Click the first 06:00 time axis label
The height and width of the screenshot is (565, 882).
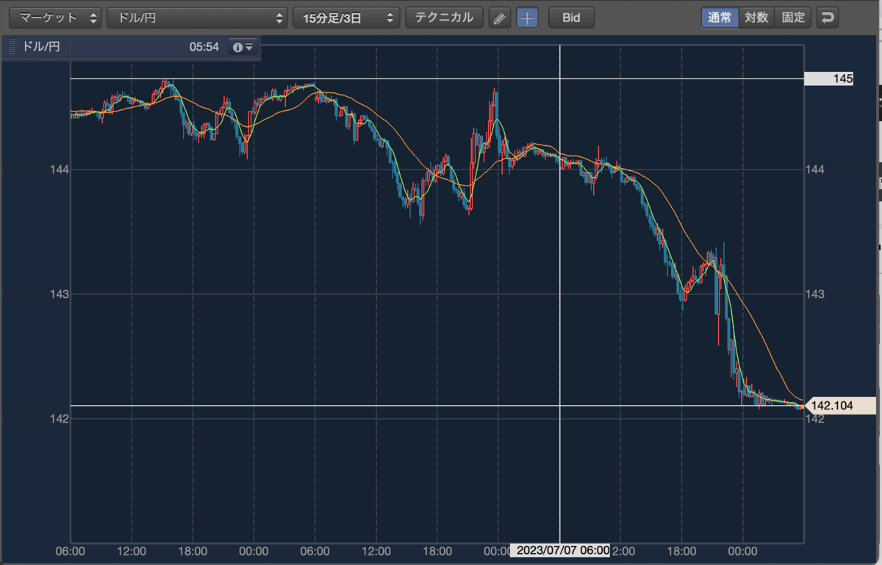[71, 550]
